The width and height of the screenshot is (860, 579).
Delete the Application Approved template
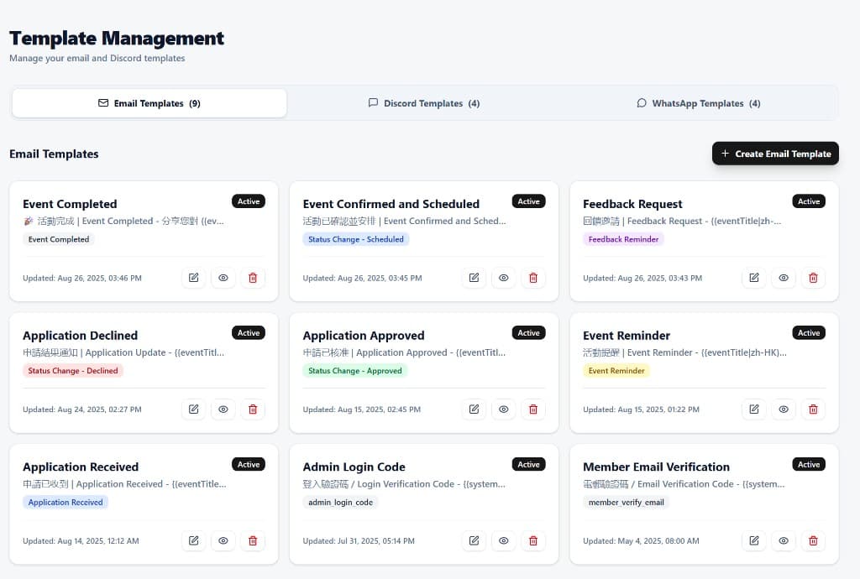[x=533, y=409]
